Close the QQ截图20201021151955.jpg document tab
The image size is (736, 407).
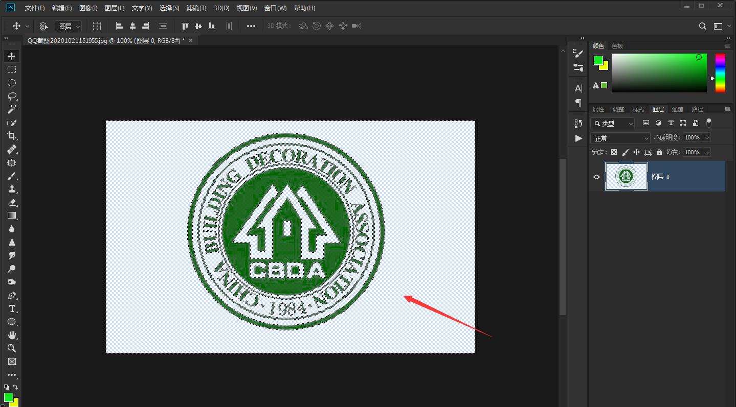point(191,40)
